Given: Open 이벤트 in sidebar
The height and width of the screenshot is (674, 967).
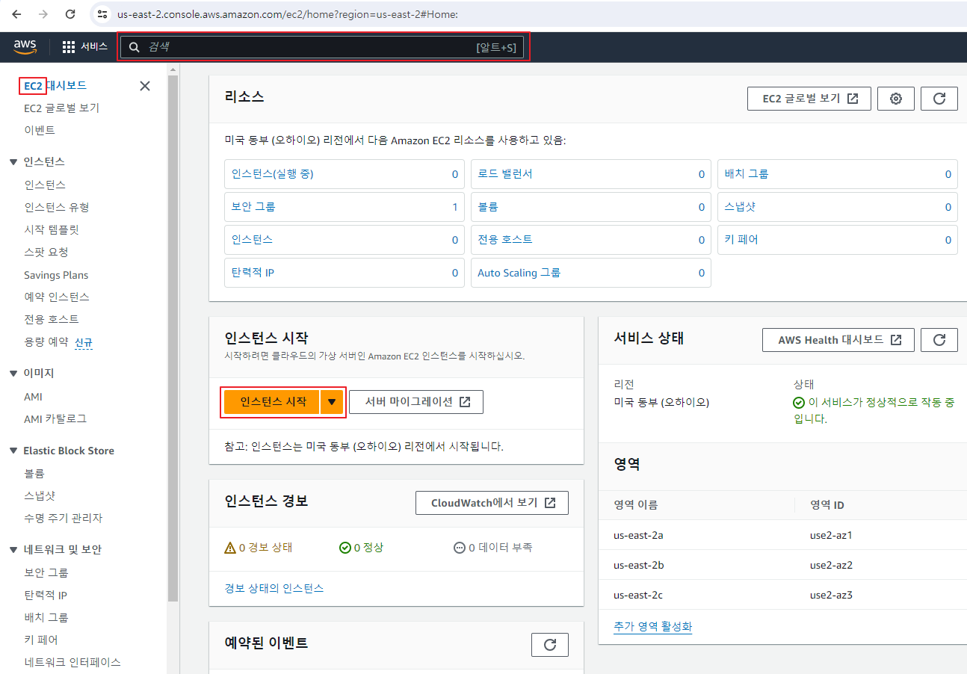Looking at the screenshot, I should [x=40, y=130].
